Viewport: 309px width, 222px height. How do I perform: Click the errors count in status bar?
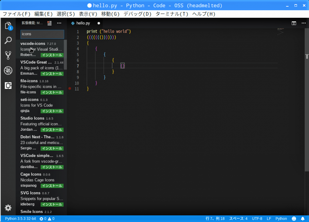tap(43, 219)
